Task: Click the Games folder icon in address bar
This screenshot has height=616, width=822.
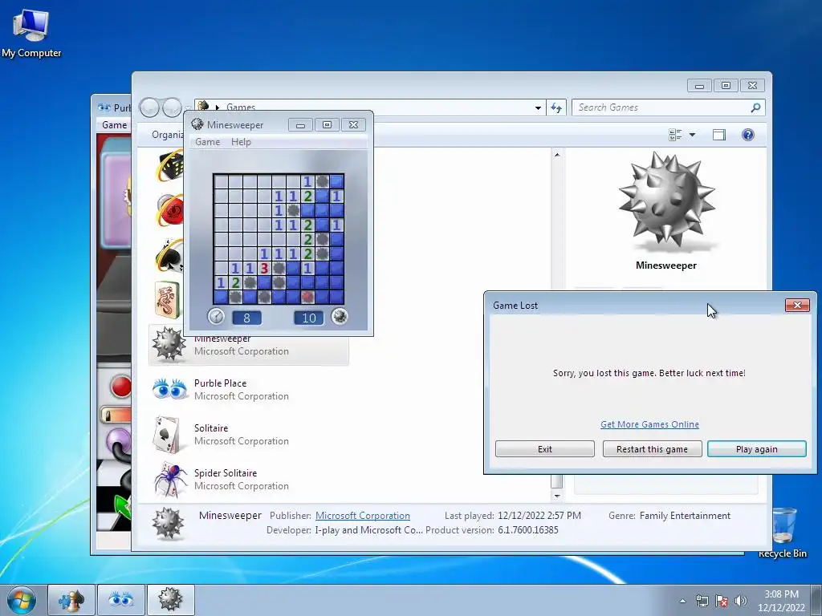Action: click(203, 107)
